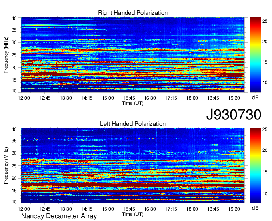This screenshot has height=221, width=272.
Task: Click 14:15 time tick of Right Handed plot
Action: (87, 98)
